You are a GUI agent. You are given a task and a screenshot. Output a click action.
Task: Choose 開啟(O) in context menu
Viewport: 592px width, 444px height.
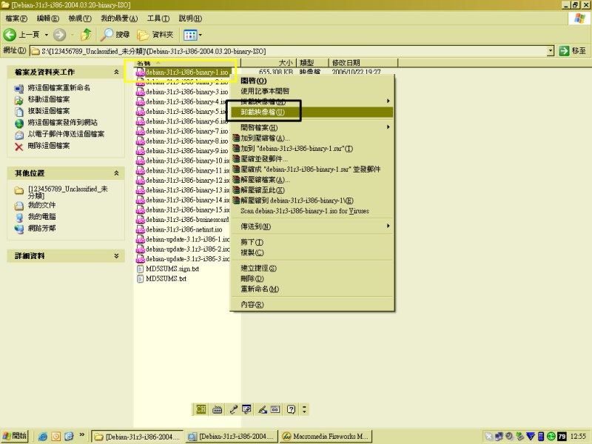pyautogui.click(x=312, y=81)
